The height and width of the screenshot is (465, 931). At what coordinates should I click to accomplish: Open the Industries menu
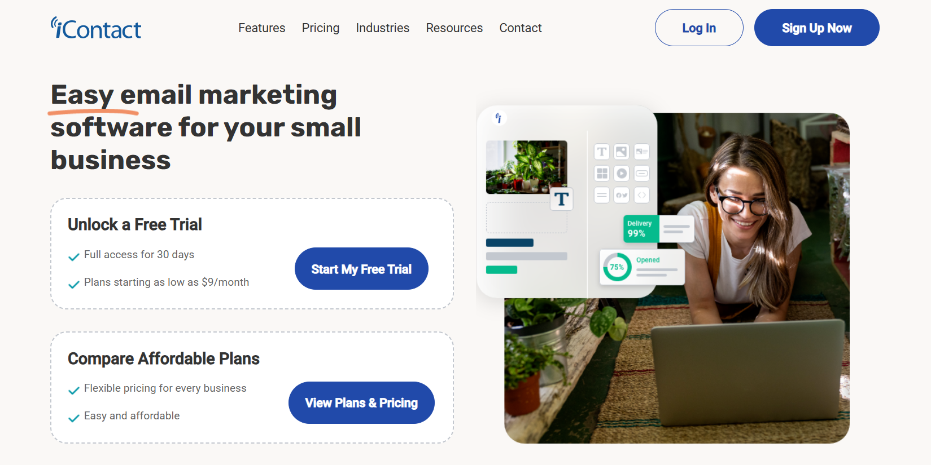[383, 28]
